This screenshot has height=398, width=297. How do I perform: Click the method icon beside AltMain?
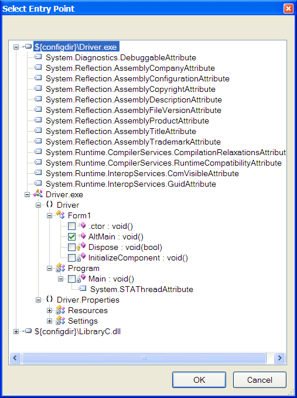(x=82, y=236)
